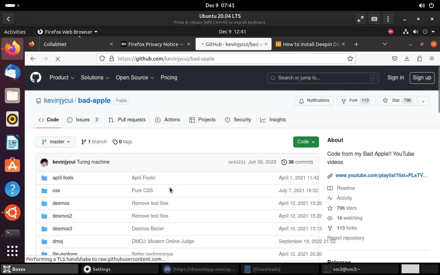Open the green Code dropdown button
This screenshot has width=440, height=275.
tap(306, 142)
